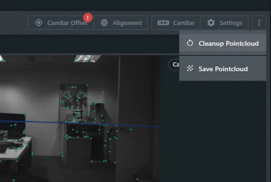The image size is (271, 182).
Task: Click the camera view image
Action: [x=80, y=118]
